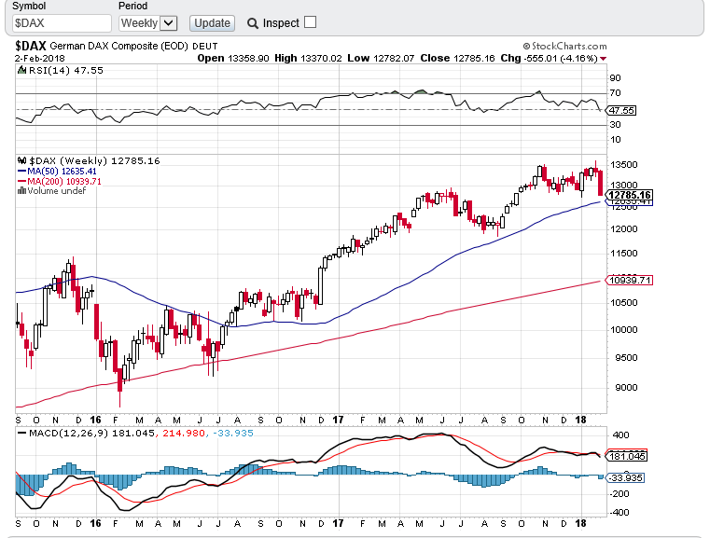Viewport: 710px width, 538px height.
Task: Click the 30 level label on RSI axis
Action: point(616,124)
